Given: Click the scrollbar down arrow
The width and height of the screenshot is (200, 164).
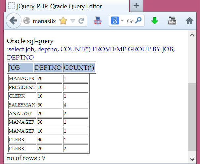Looking at the screenshot, I should 192,159.
